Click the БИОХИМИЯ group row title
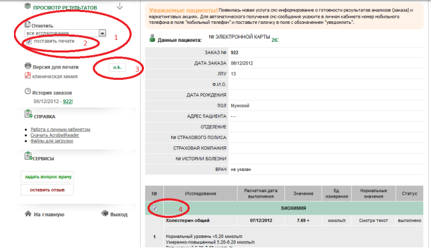The image size is (431, 248). point(293,208)
